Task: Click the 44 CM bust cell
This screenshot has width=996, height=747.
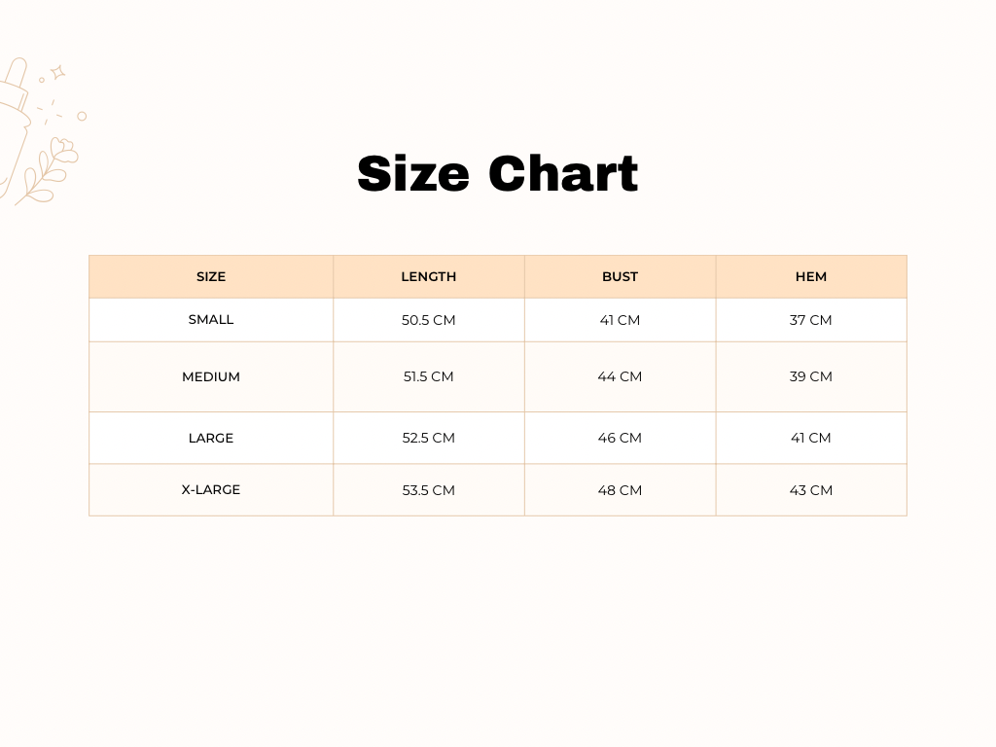Action: (x=620, y=376)
